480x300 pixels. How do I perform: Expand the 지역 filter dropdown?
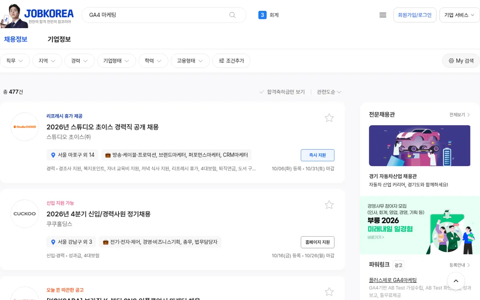47,61
